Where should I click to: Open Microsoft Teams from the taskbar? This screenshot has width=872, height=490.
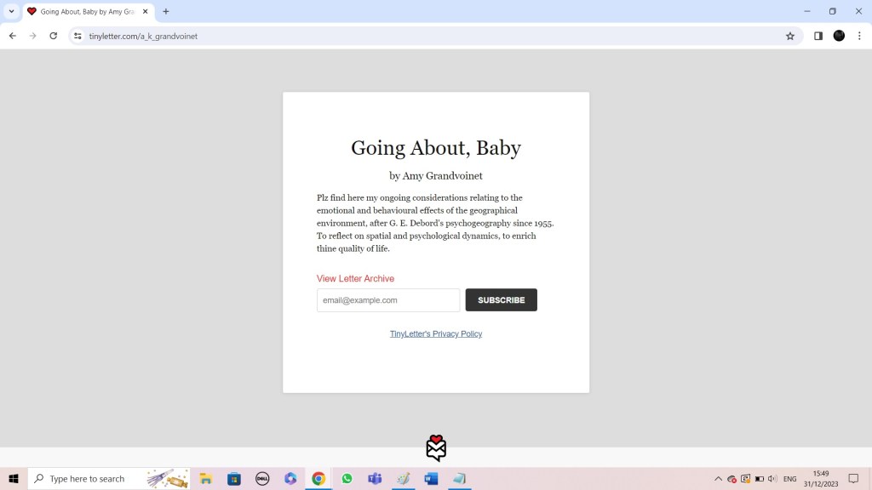(375, 479)
